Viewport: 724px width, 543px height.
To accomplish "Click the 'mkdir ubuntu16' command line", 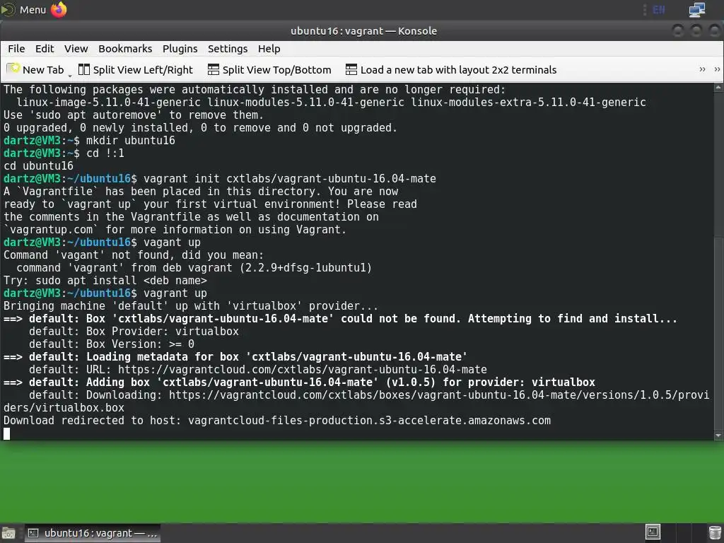I will coord(90,141).
